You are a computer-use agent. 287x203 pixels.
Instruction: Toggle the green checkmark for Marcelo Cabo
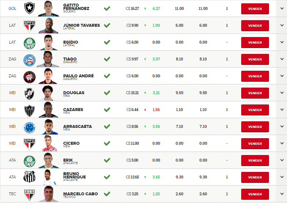107,194
